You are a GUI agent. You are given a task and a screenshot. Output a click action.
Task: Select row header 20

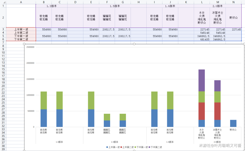[3, 86]
